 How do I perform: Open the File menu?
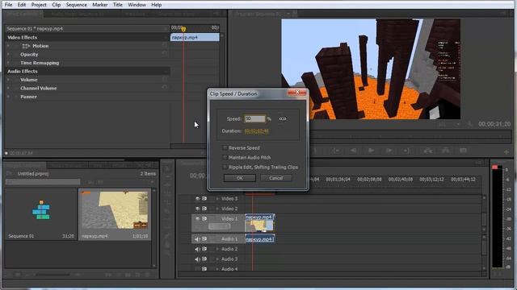tap(8, 5)
